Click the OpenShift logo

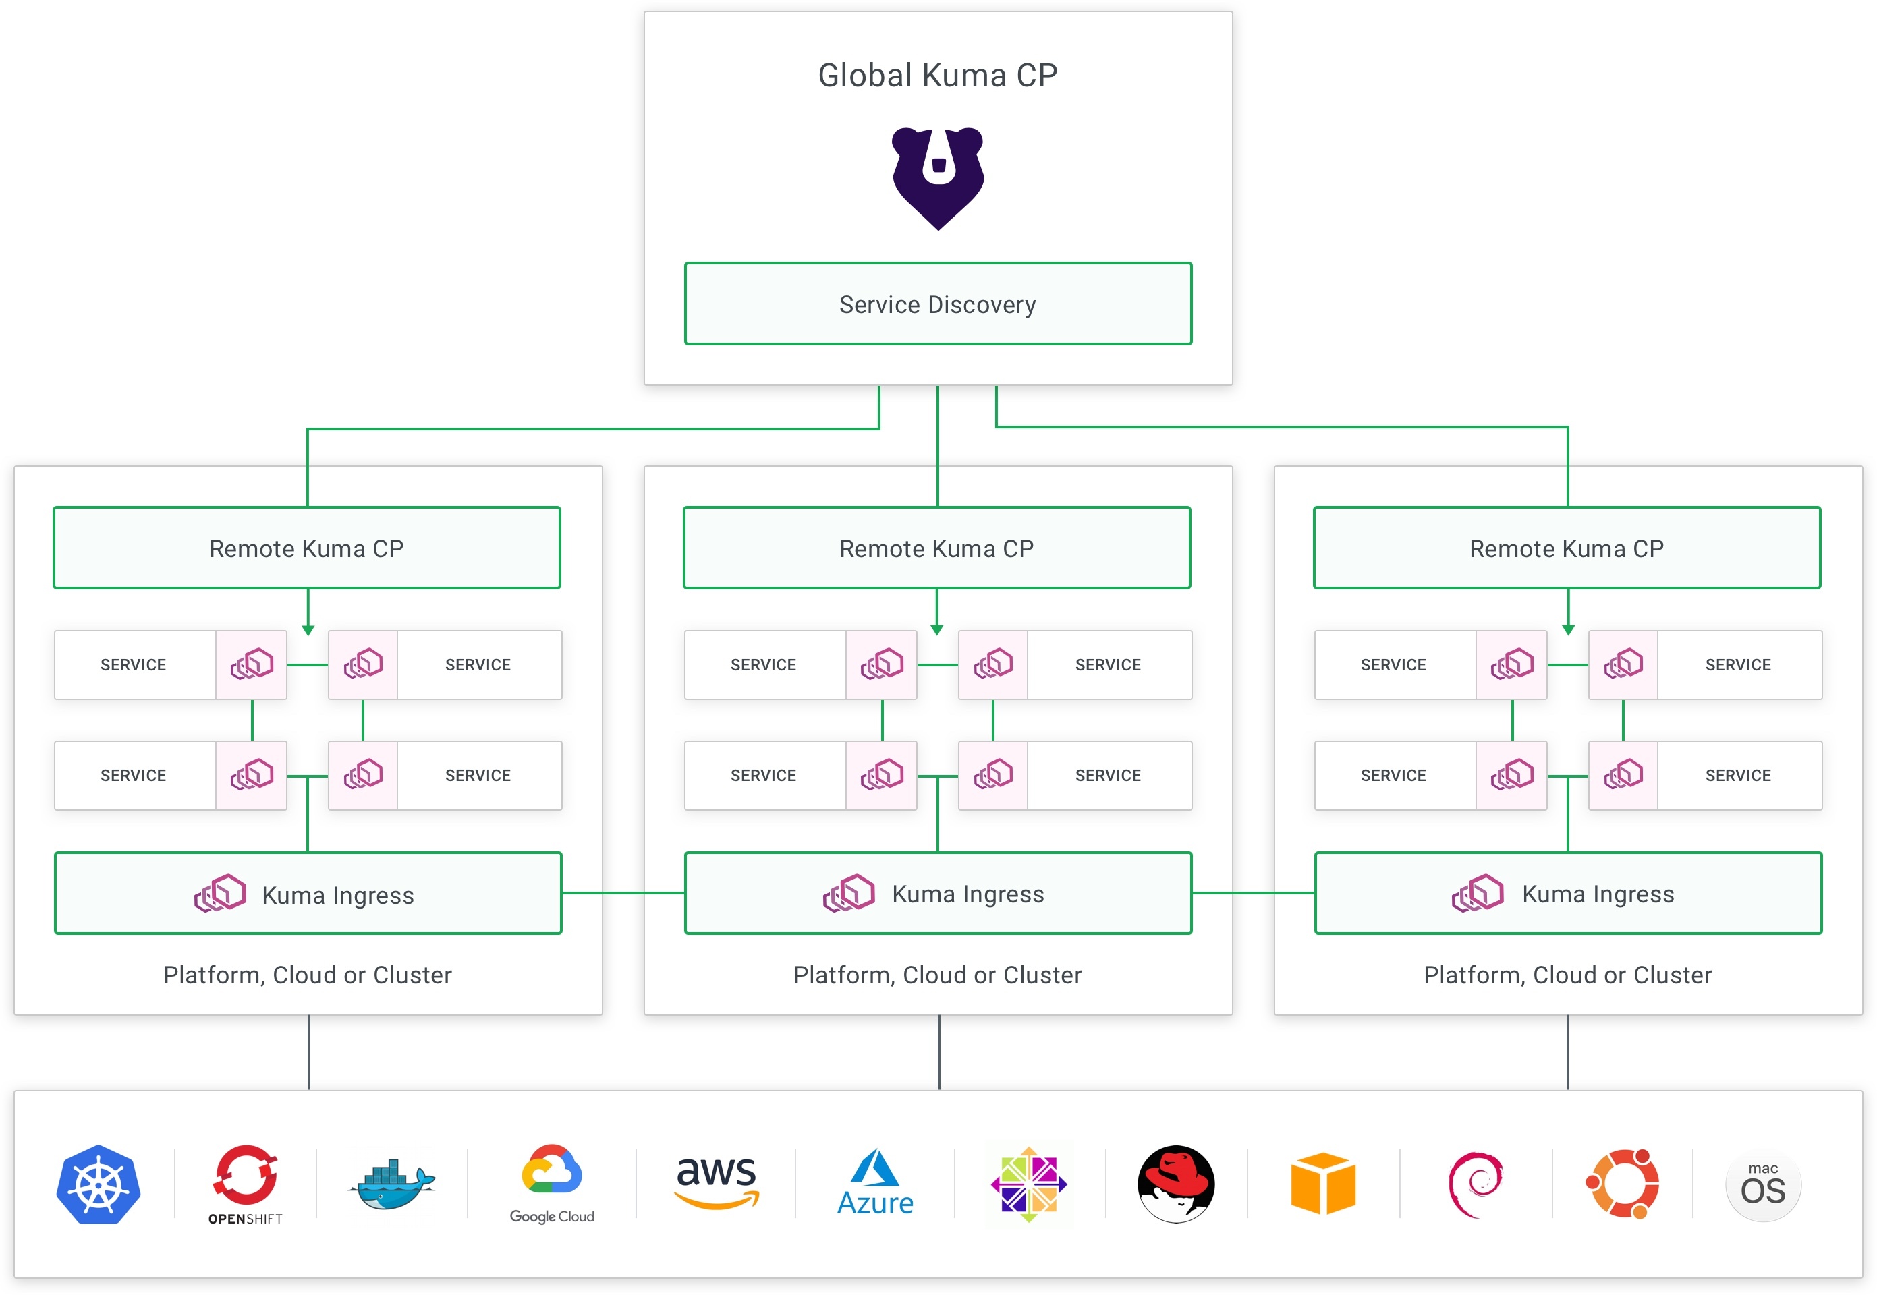(x=245, y=1184)
